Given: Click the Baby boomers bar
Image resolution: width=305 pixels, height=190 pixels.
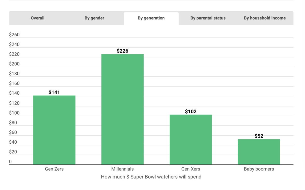Looking at the screenshot, I should (x=259, y=152).
